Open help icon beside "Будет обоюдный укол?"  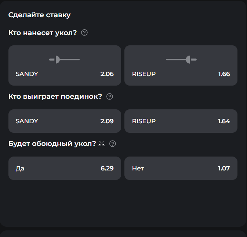pos(113,144)
